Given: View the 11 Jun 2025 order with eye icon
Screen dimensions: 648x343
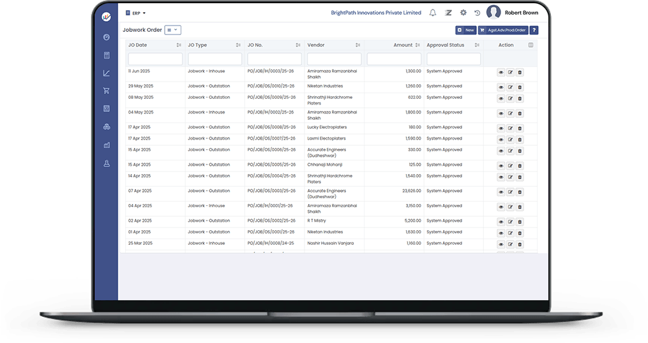Looking at the screenshot, I should [501, 72].
